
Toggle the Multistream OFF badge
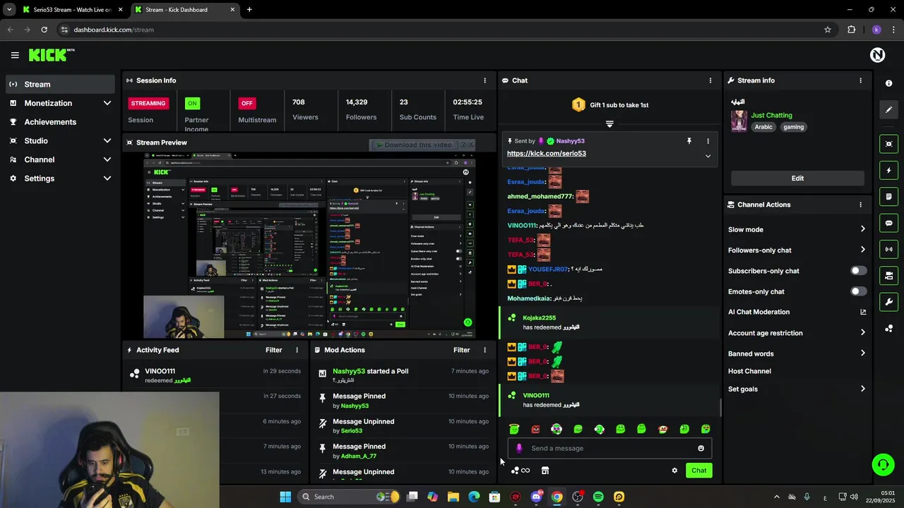pyautogui.click(x=246, y=103)
